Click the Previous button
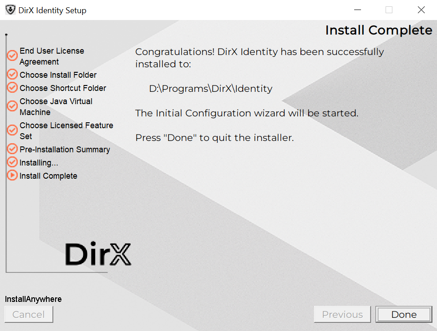 coord(342,314)
